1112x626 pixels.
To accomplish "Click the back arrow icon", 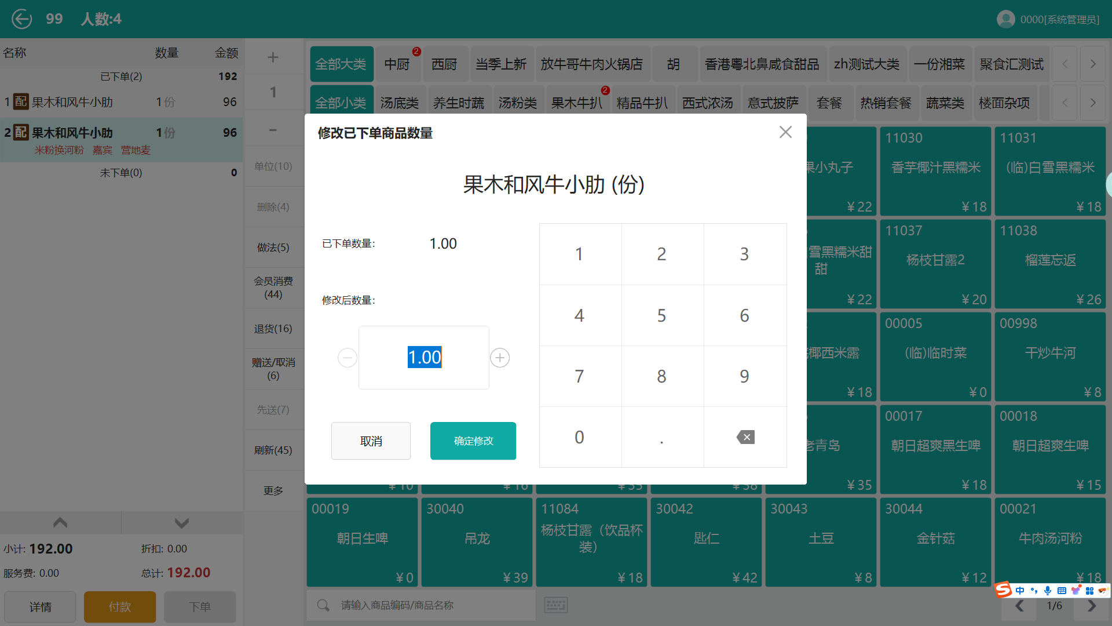I will [x=22, y=19].
